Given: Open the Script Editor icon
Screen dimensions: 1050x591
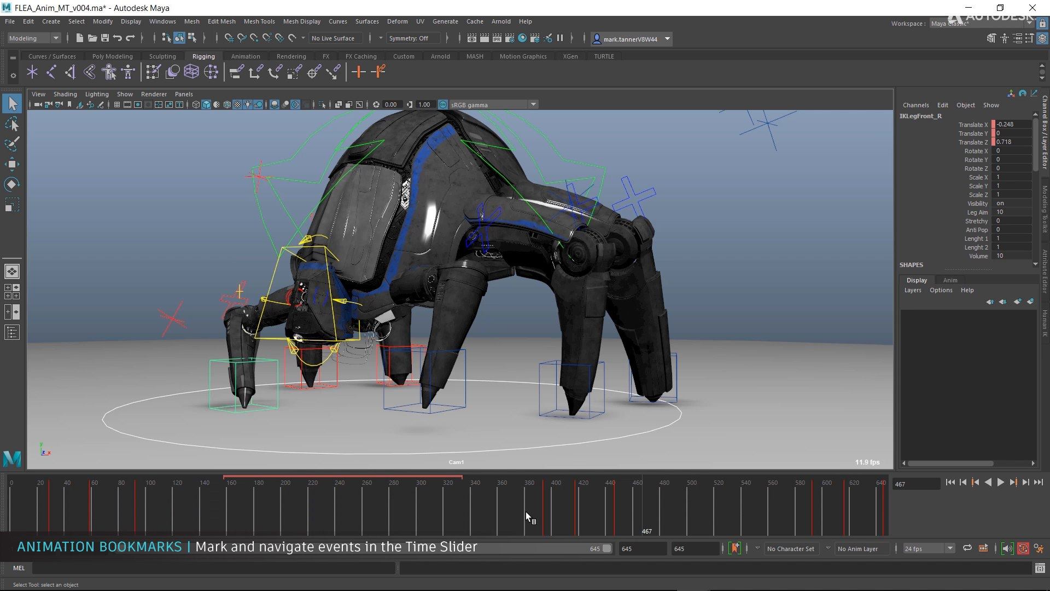Looking at the screenshot, I should point(1040,569).
